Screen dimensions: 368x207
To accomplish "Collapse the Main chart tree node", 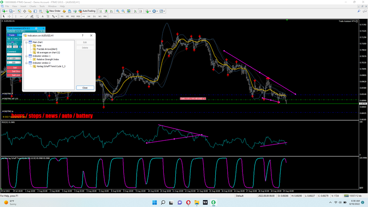I will point(27,42).
